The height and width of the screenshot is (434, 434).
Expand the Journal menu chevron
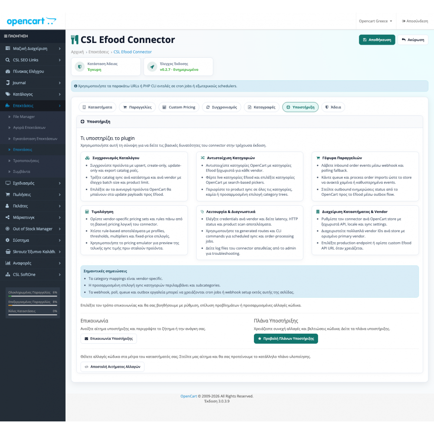(60, 83)
